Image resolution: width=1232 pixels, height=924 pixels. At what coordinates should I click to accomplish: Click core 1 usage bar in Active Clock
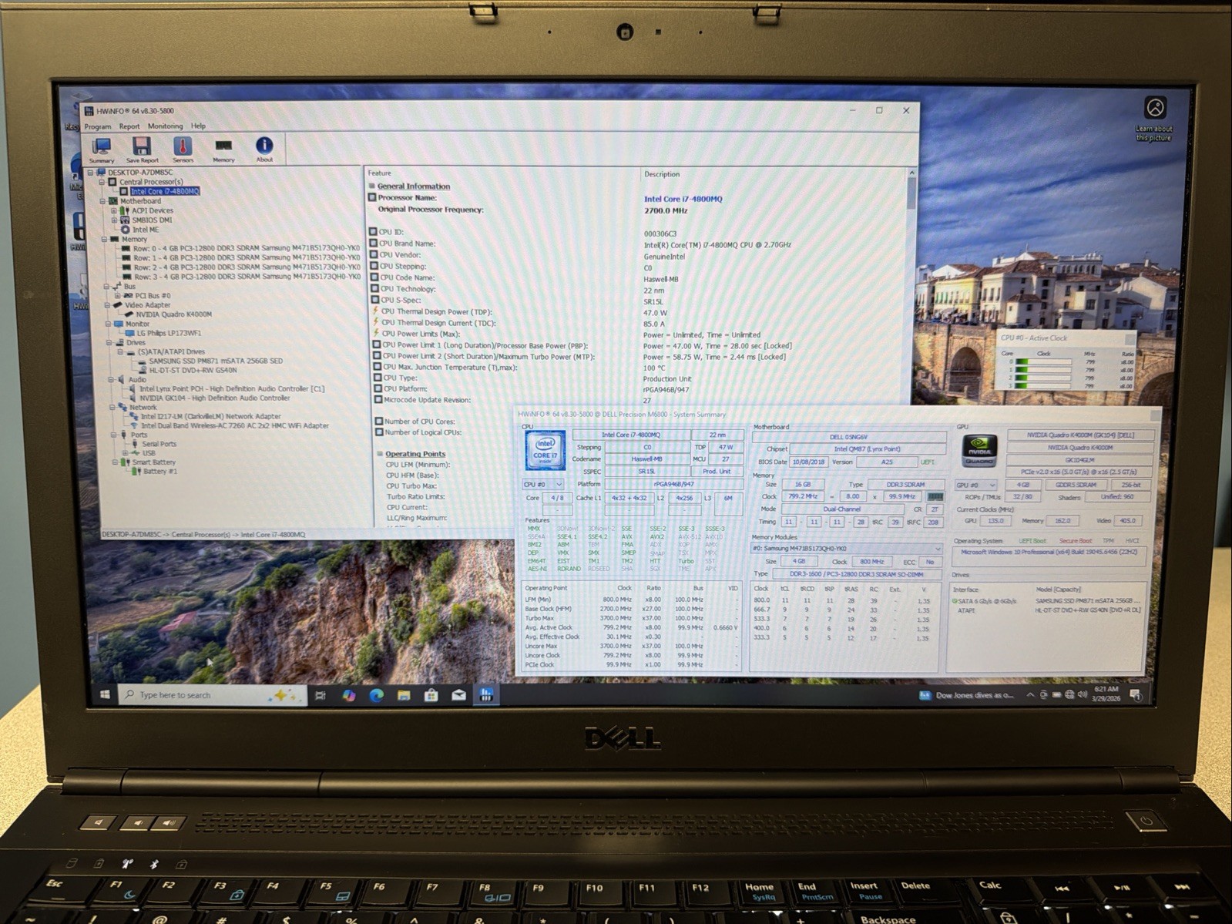1043,370
